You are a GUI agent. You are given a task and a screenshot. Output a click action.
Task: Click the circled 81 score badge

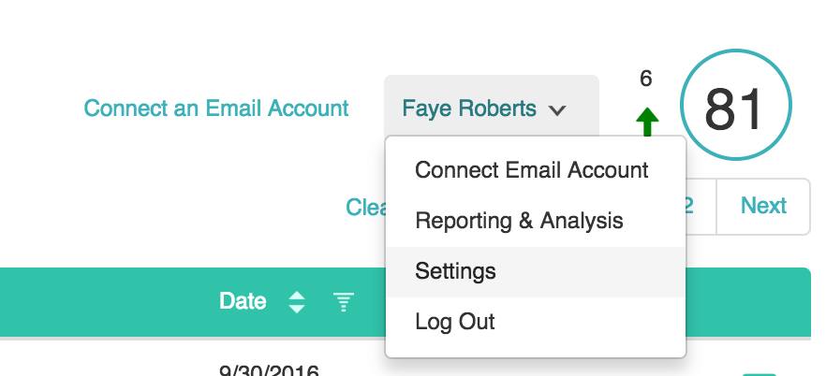point(736,108)
